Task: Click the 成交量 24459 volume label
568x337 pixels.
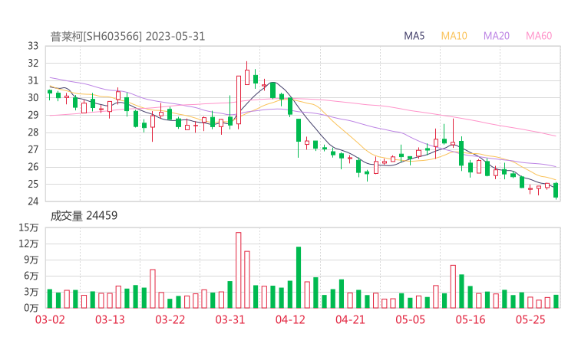Action: (x=84, y=216)
